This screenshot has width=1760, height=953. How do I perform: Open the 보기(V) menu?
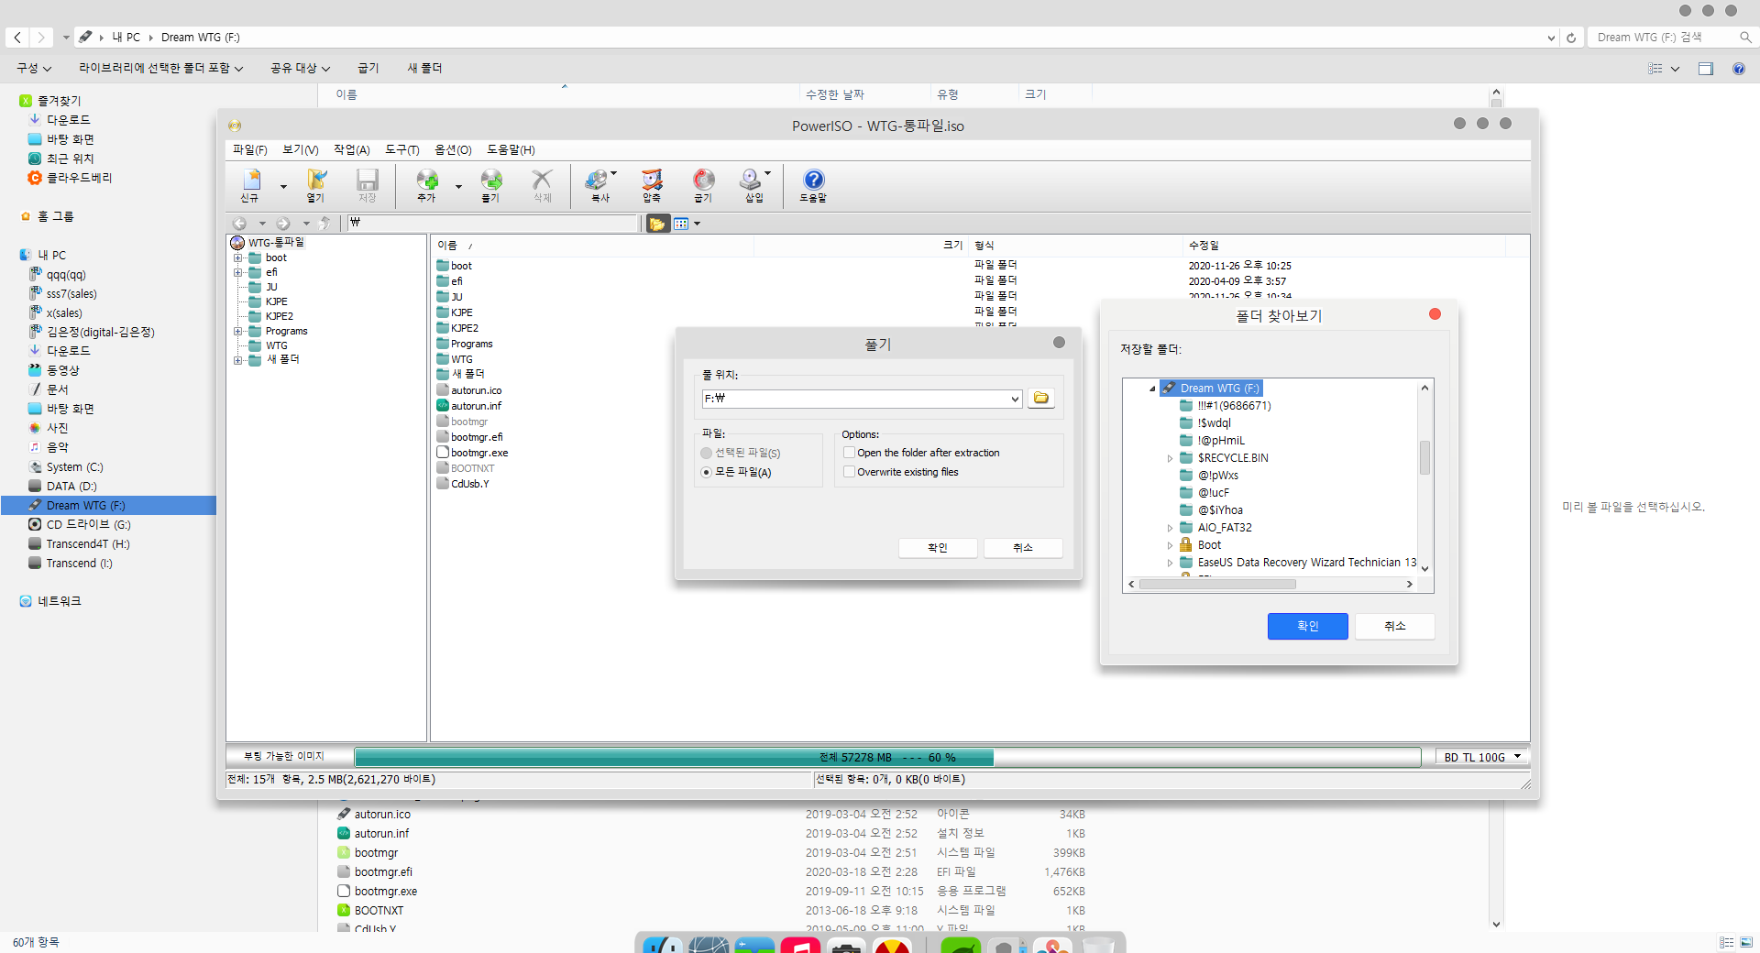click(x=301, y=150)
